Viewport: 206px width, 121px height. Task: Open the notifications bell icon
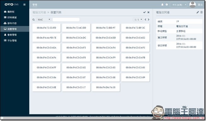pyautogui.click(x=163, y=5)
